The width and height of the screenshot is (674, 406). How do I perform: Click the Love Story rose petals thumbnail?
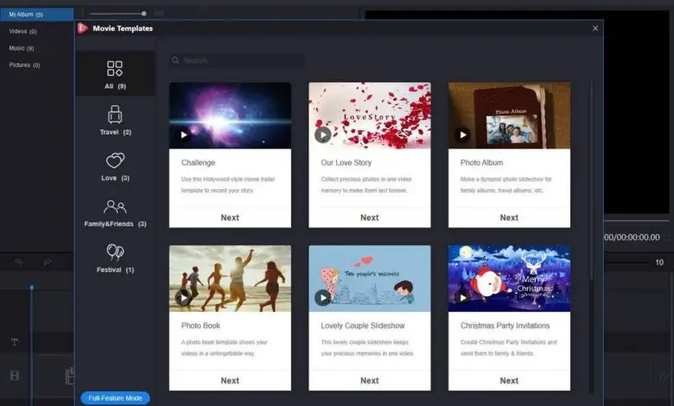click(x=370, y=116)
